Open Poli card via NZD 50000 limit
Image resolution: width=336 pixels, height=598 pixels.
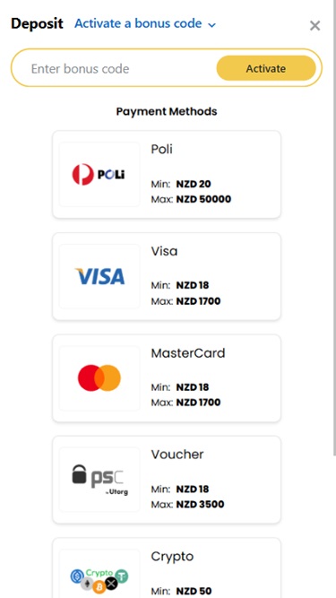pyautogui.click(x=203, y=199)
